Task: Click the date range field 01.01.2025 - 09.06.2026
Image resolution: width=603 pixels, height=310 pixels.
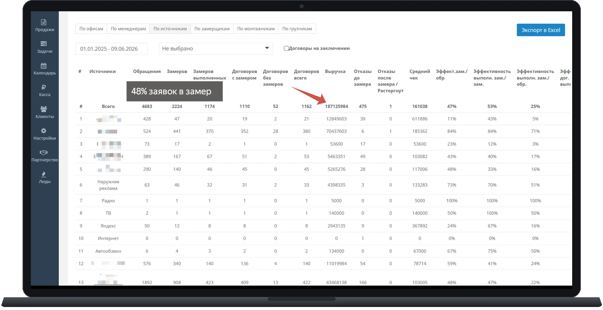Action: pos(111,49)
